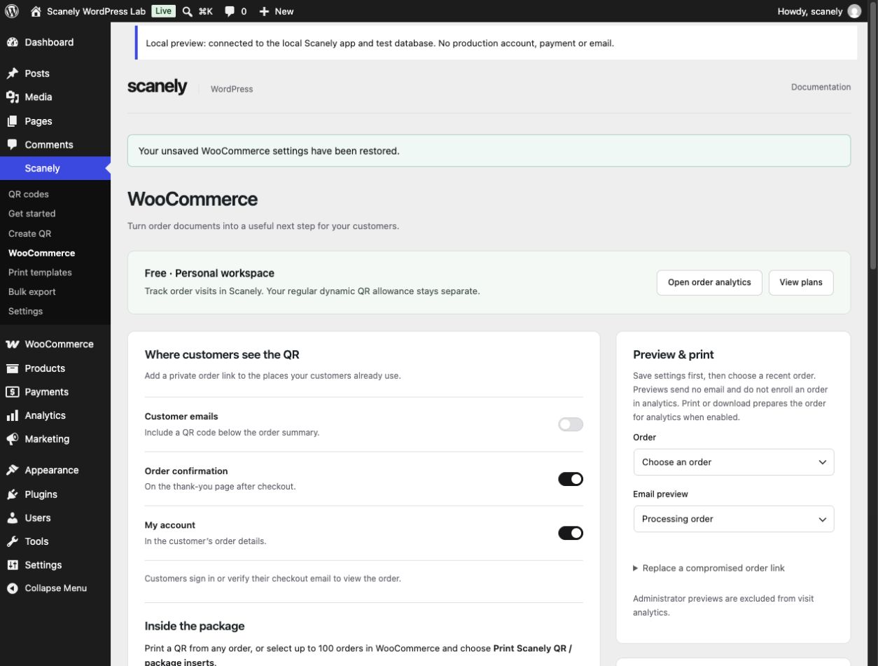Click the Live status badge
Screen dimensions: 878x666
[163, 11]
